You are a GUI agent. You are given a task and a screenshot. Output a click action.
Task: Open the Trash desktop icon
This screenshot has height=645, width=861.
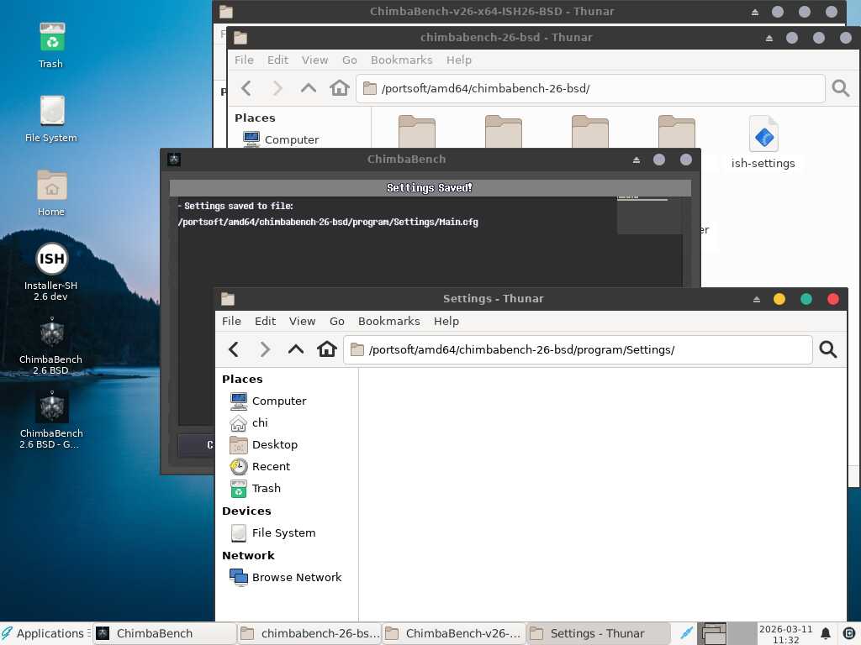(51, 45)
